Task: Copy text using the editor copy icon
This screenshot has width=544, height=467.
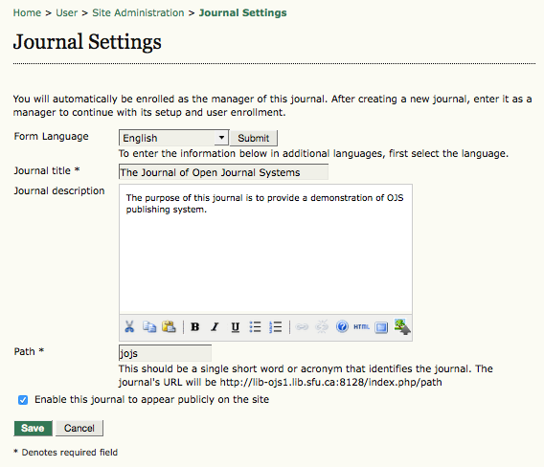Action: tap(149, 326)
